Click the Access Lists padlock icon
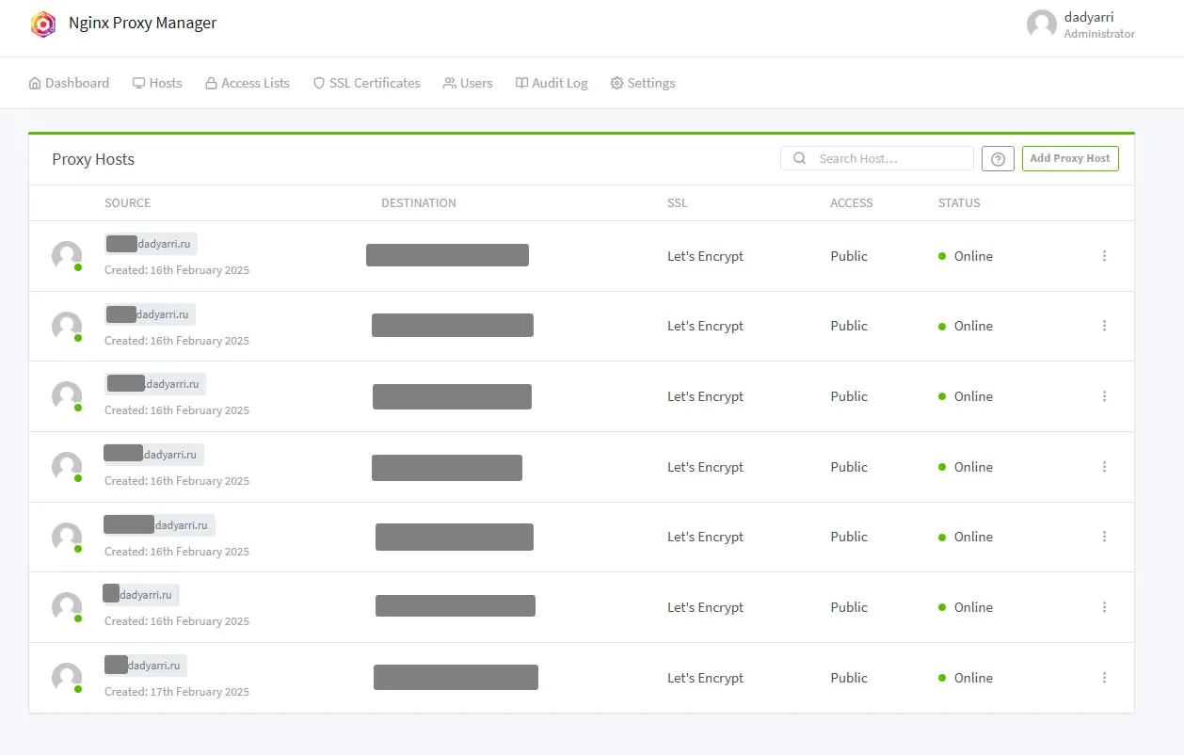This screenshot has height=755, width=1184. 209,83
